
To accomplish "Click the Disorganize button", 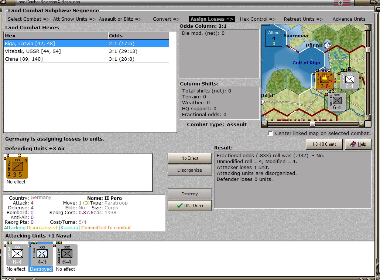I will pos(189,170).
